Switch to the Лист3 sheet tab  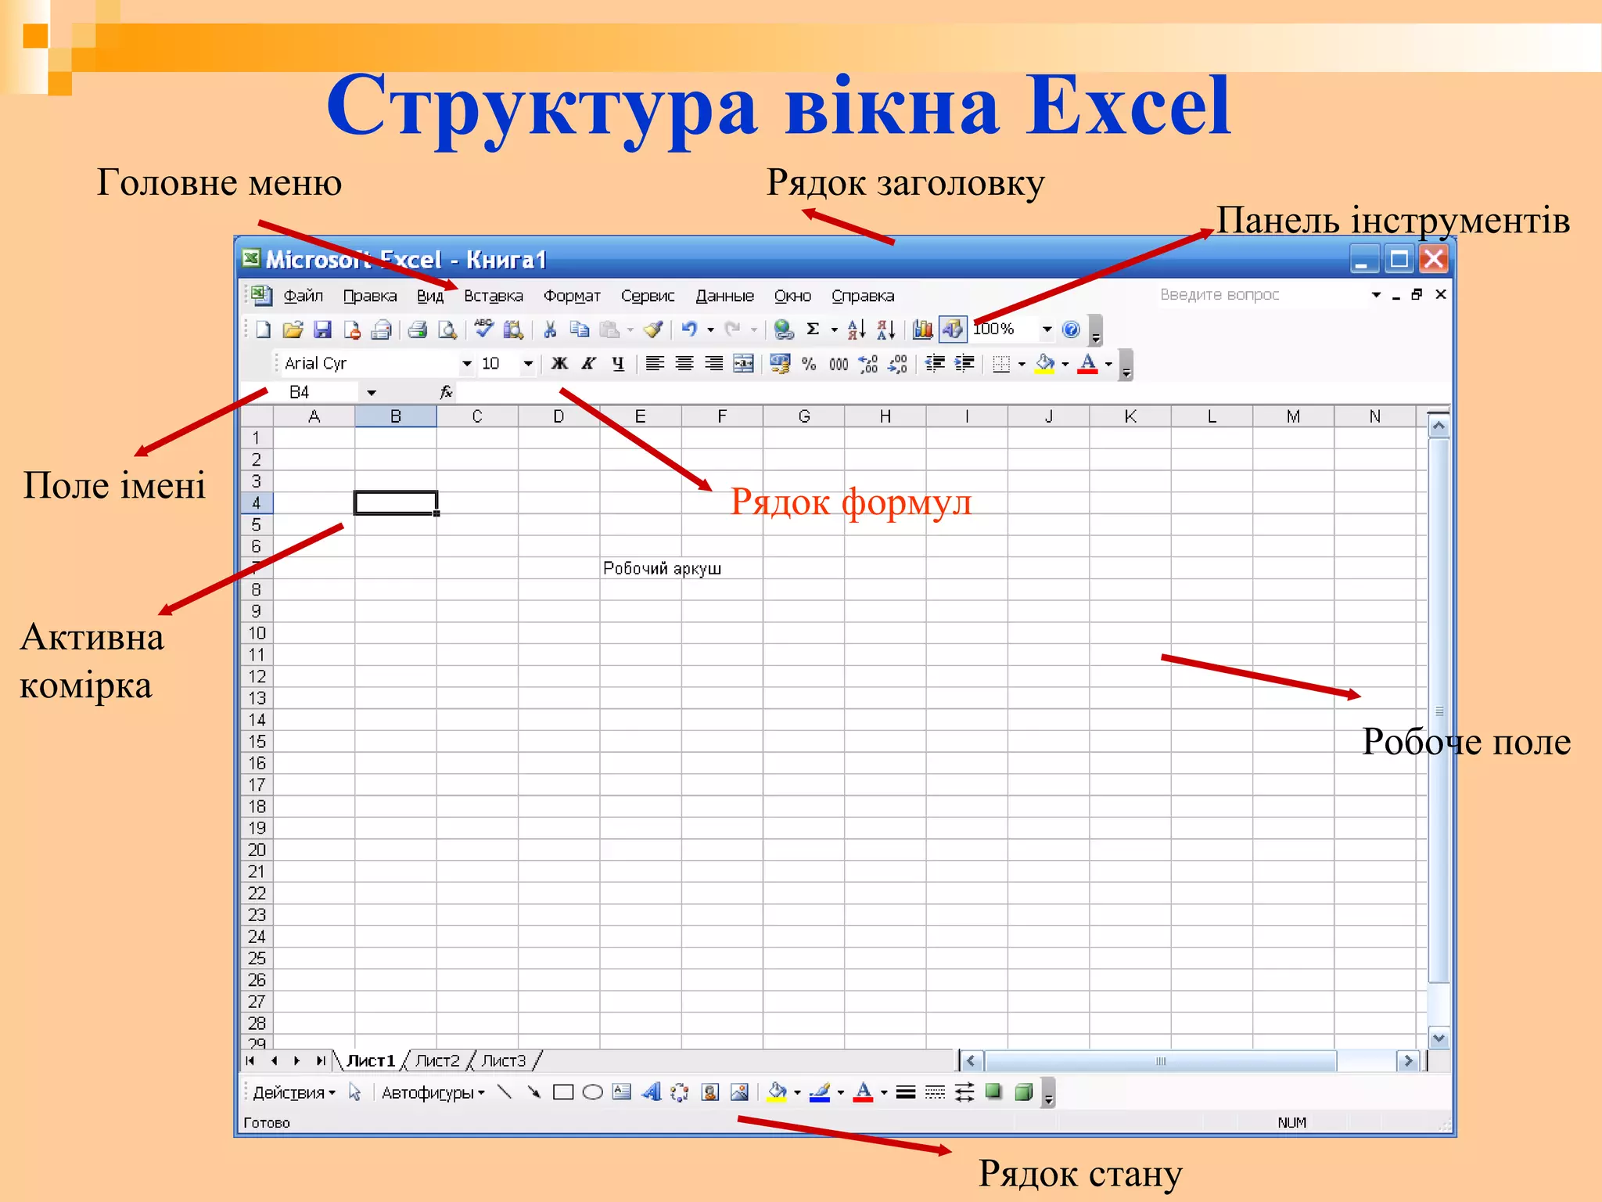(504, 1061)
